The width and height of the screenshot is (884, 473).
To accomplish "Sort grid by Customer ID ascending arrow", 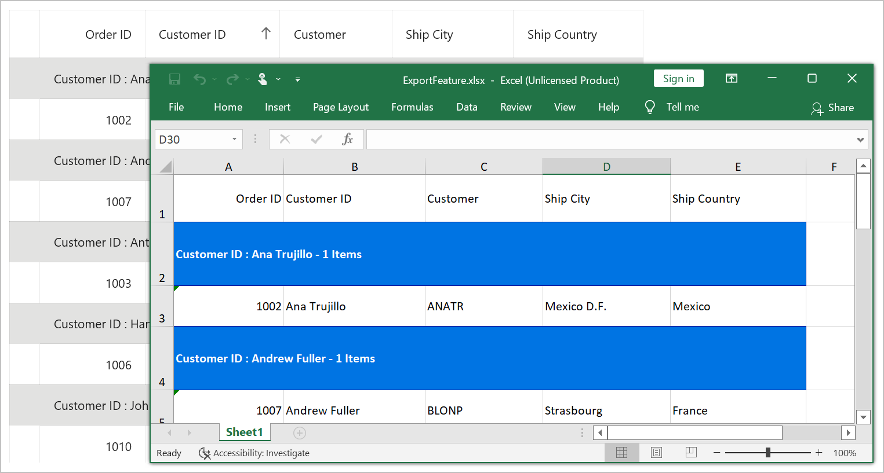I will coord(266,34).
